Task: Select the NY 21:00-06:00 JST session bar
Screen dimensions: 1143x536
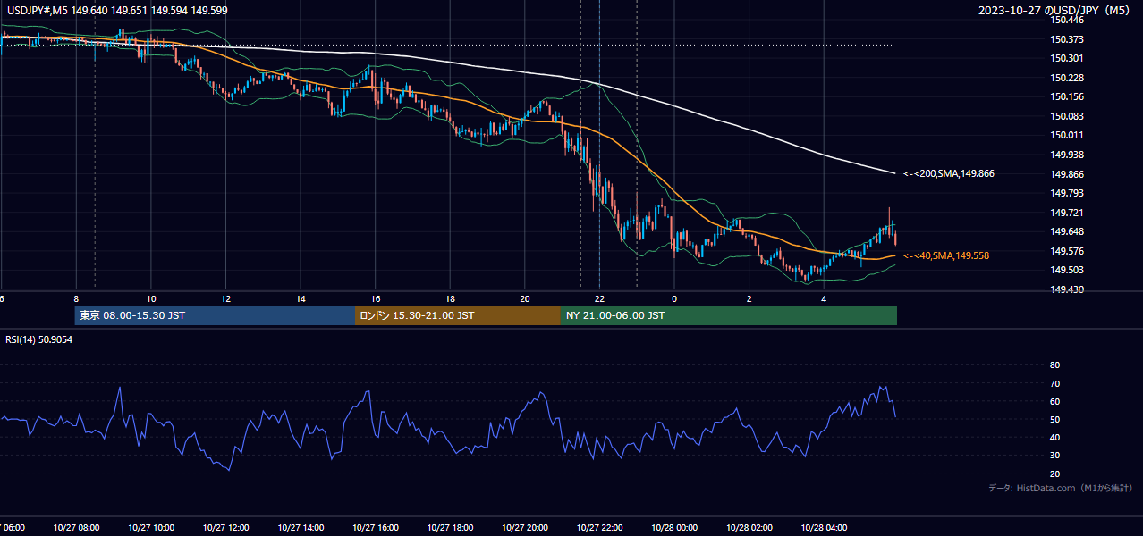Action: click(729, 315)
